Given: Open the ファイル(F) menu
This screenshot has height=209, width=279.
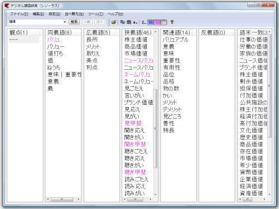Looking at the screenshot, I should click(19, 14).
